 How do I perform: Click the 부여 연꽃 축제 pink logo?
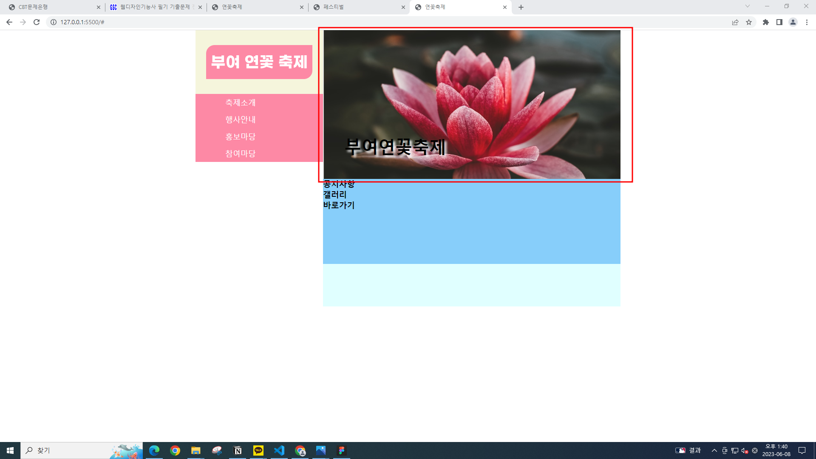[259, 62]
